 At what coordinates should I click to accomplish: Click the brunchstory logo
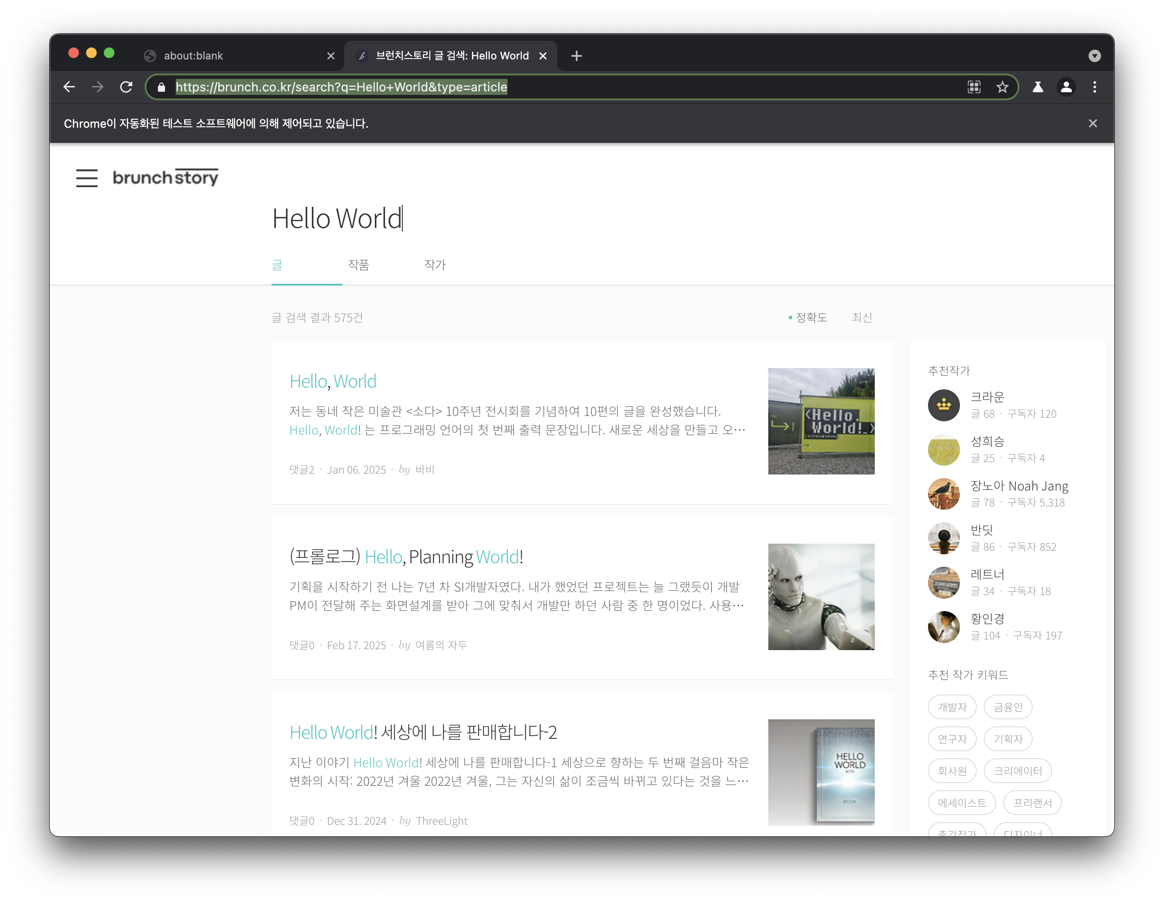pos(165,177)
